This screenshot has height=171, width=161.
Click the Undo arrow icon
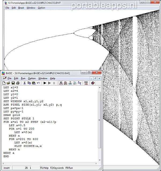point(38,83)
